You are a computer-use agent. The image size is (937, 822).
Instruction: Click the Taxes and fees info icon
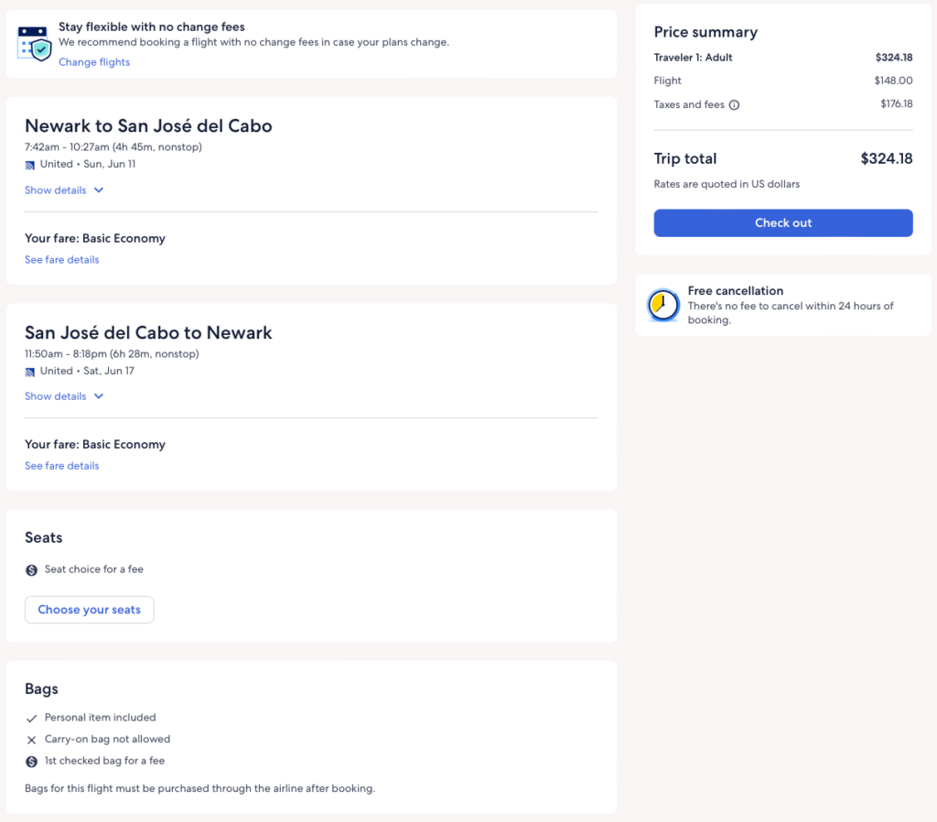coord(734,105)
